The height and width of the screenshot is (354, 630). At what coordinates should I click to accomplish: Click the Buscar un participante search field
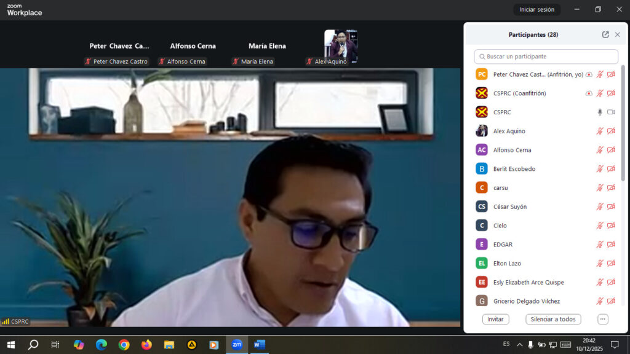click(546, 57)
